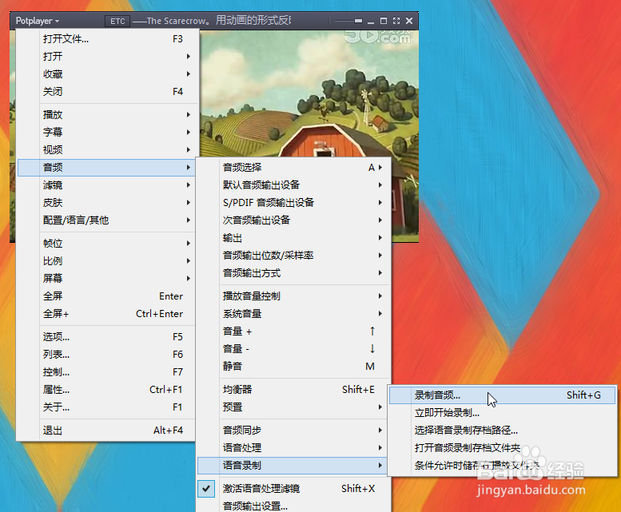
Task: Open 次音频输出设备 submenu
Action: coord(293,220)
